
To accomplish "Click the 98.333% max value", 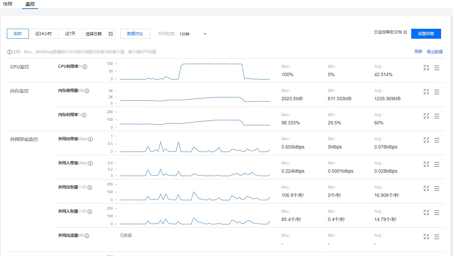I will (291, 123).
